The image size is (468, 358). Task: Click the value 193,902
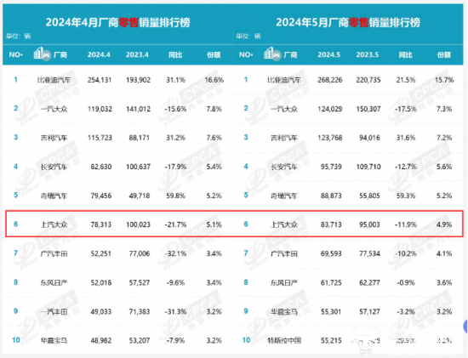click(x=138, y=80)
